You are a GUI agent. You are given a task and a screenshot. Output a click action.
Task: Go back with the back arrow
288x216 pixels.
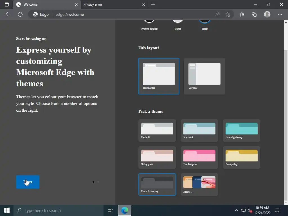pyautogui.click(x=8, y=14)
